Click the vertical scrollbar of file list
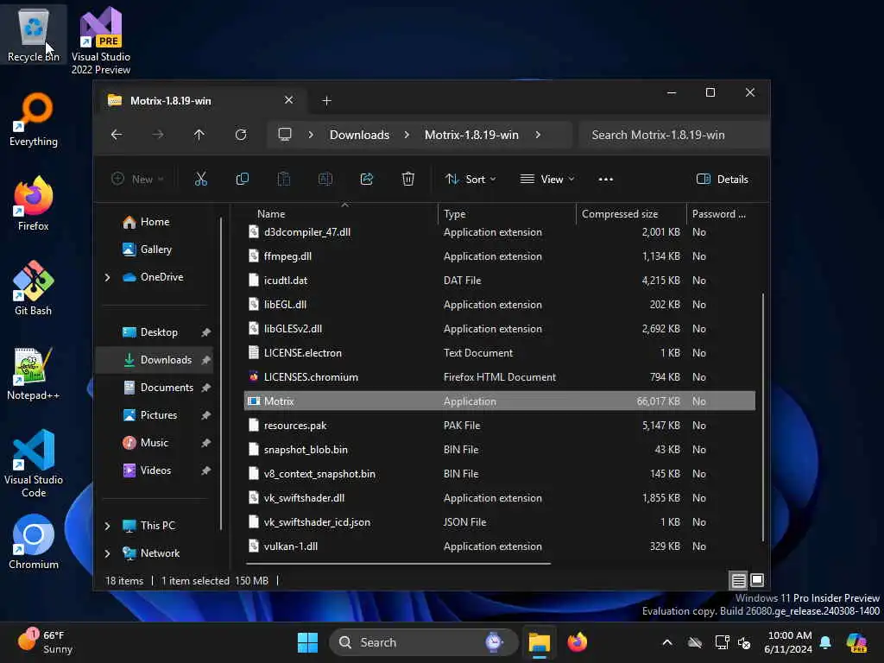884x663 pixels. tap(763, 417)
